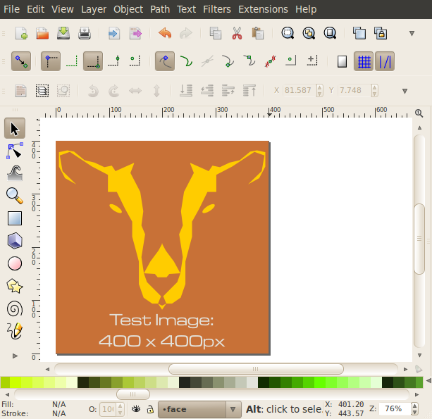
Task: Print the document icon
Action: pyautogui.click(x=85, y=33)
